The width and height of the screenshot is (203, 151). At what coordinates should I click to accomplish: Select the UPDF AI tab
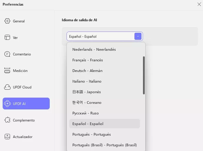click(x=26, y=104)
